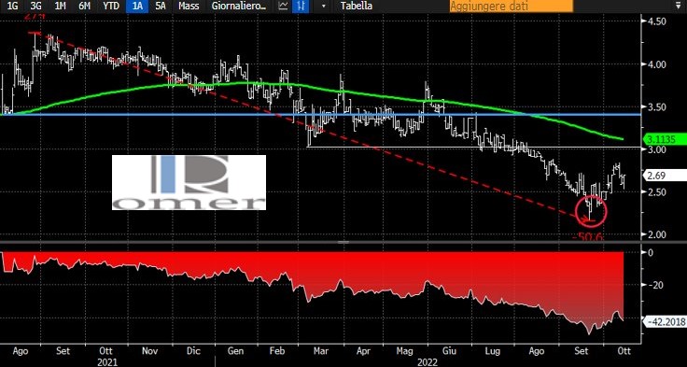The width and height of the screenshot is (687, 367).
Task: Open the Giornaliero periodicity dropdown
Action: 239,7
